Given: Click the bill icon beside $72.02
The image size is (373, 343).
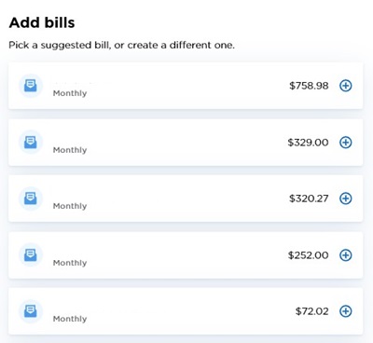Looking at the screenshot, I should 31,311.
